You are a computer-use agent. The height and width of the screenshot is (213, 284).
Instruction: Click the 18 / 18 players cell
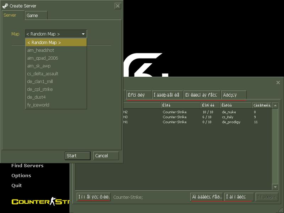pyautogui.click(x=208, y=112)
